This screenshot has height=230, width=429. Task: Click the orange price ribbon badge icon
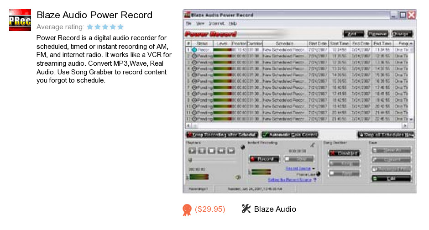[187, 210]
